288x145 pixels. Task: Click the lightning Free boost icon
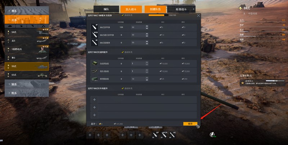tap(212, 135)
